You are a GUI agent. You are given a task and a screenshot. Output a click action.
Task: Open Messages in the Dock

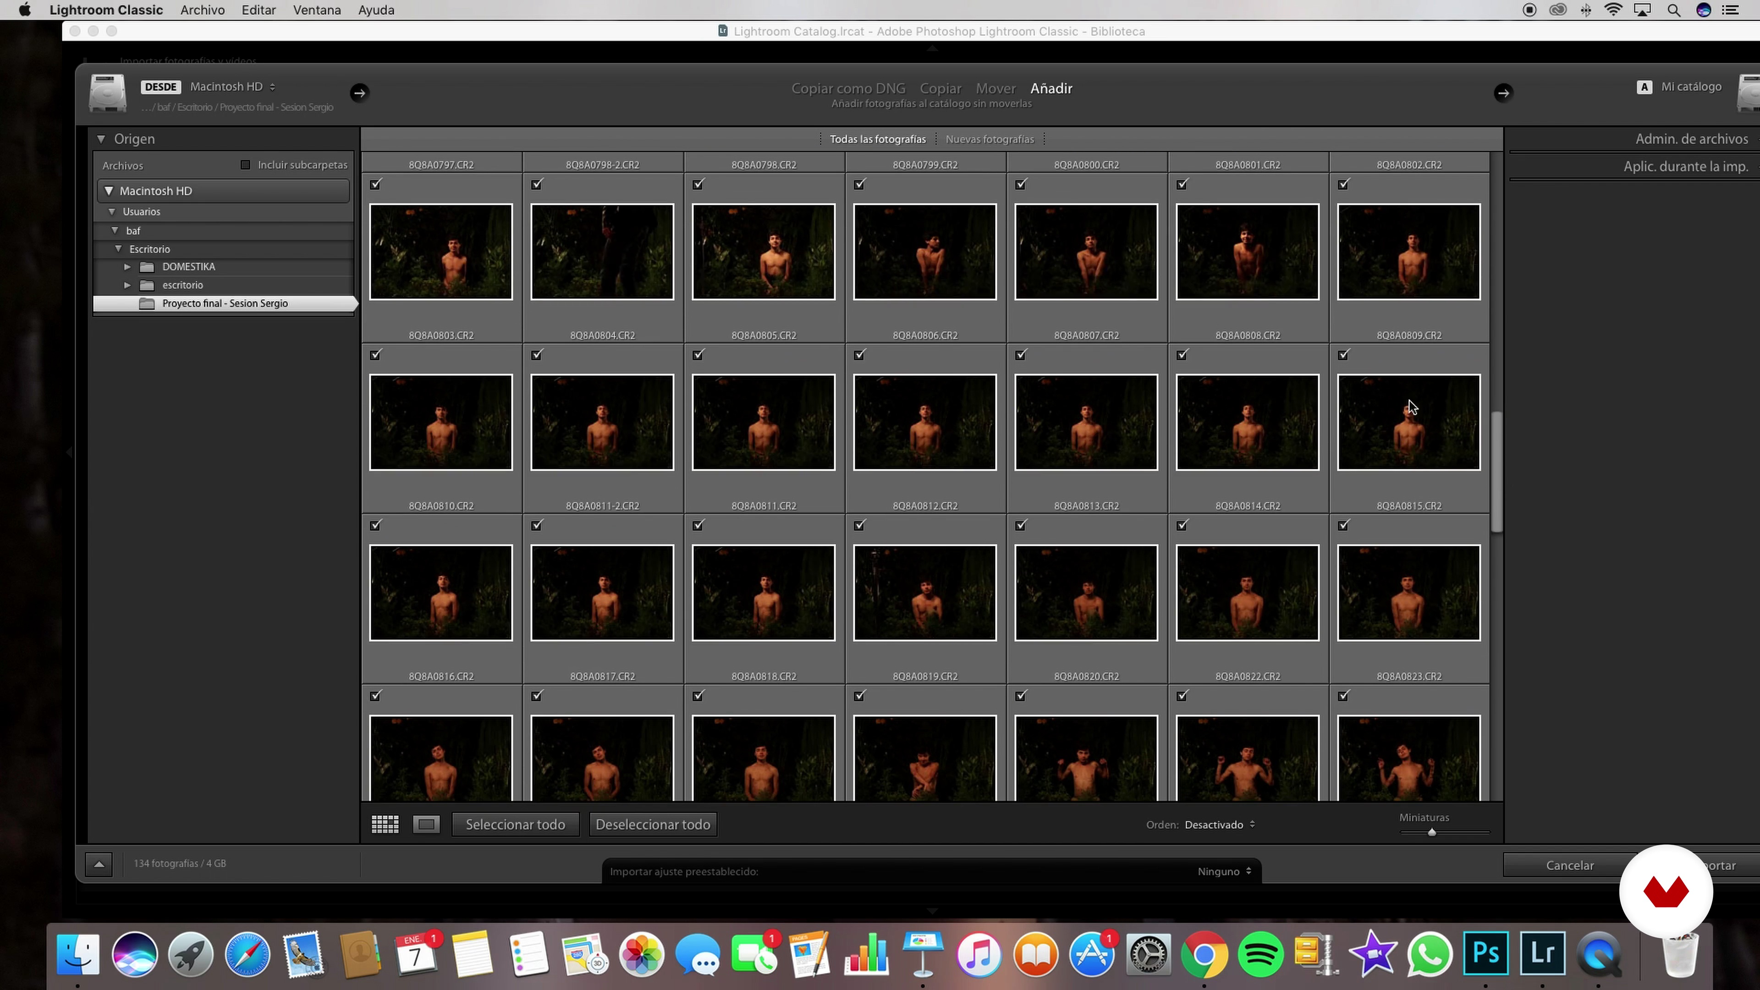click(x=698, y=954)
